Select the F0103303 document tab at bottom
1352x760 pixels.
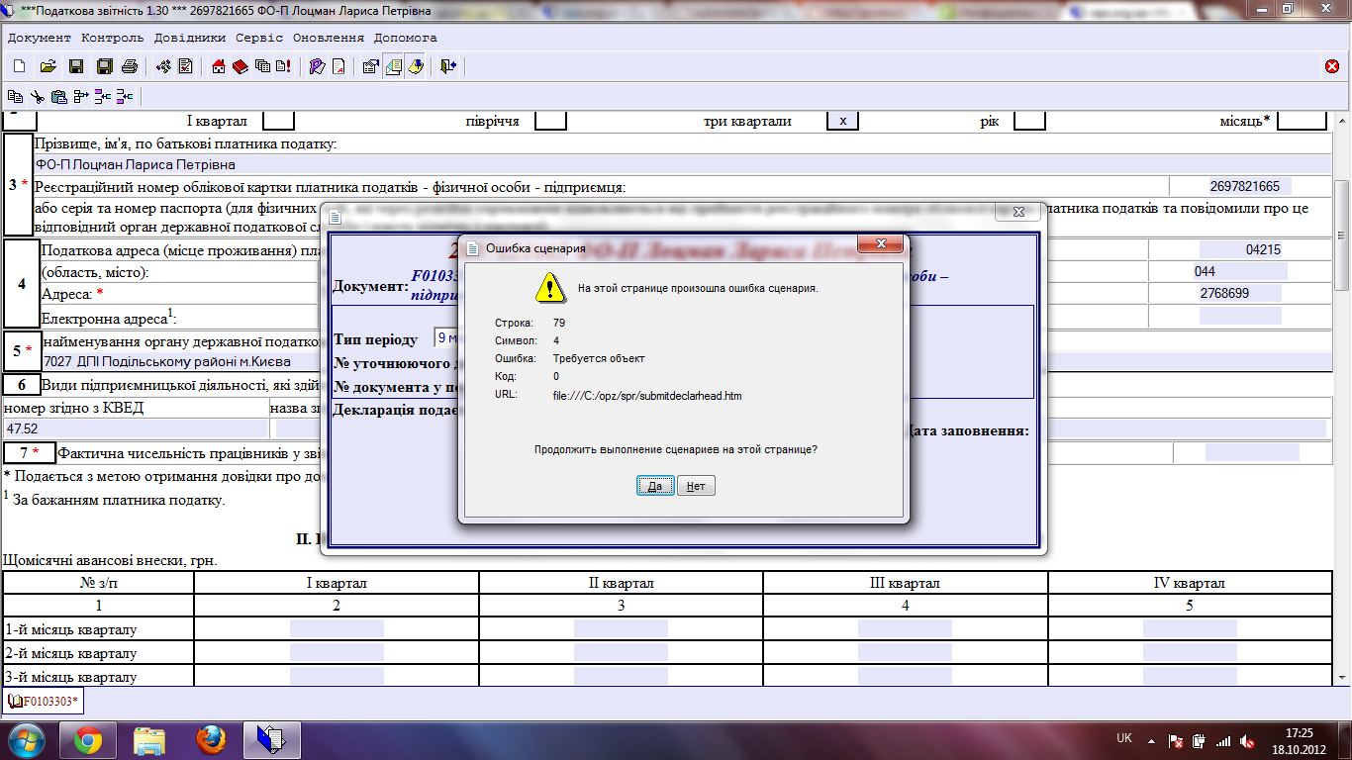tap(44, 701)
